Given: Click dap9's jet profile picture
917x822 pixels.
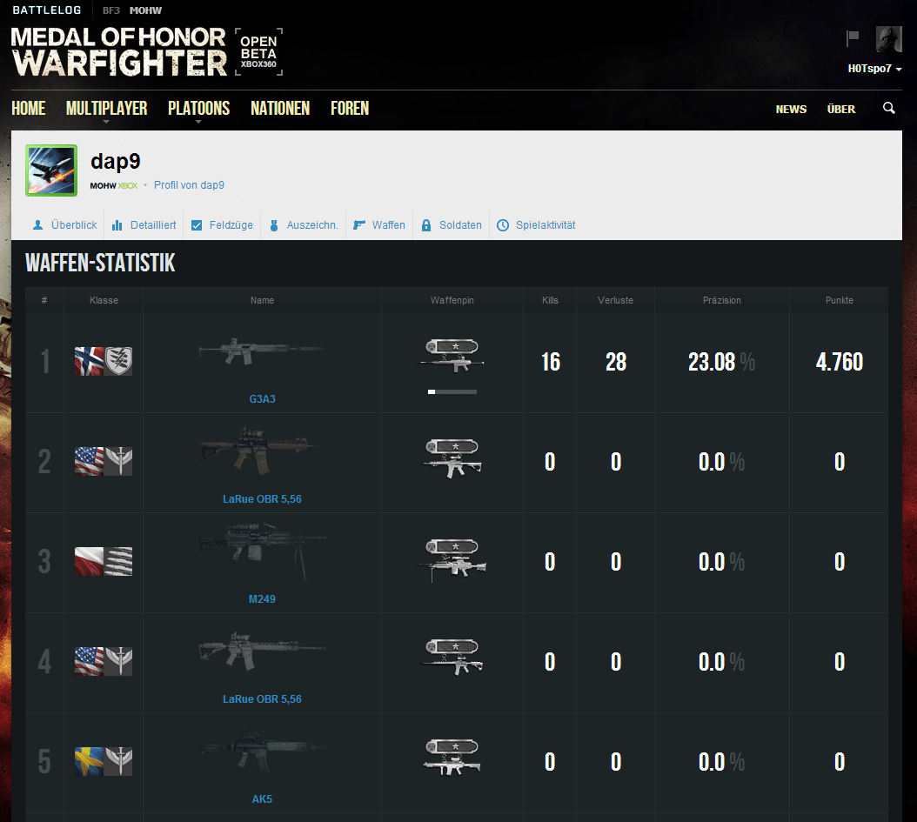Looking at the screenshot, I should point(51,170).
